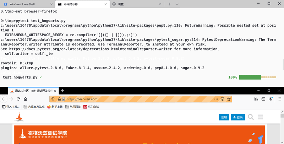Click the 霍格沃兹测试学院 orange banner
This screenshot has width=284, height=144.
(140, 135)
